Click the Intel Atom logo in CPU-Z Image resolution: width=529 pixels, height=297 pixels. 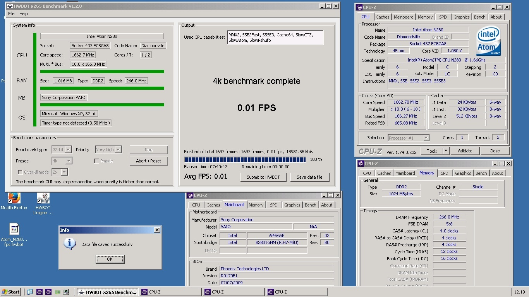488,41
